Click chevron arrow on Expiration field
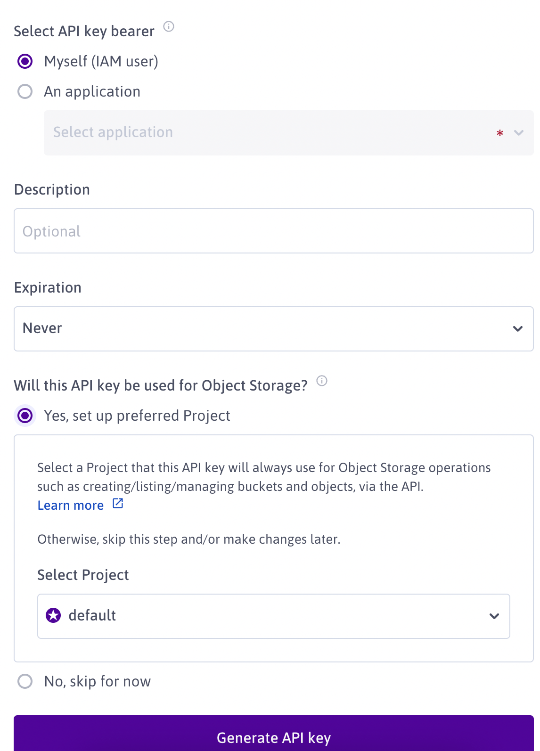The image size is (540, 751). (x=518, y=329)
